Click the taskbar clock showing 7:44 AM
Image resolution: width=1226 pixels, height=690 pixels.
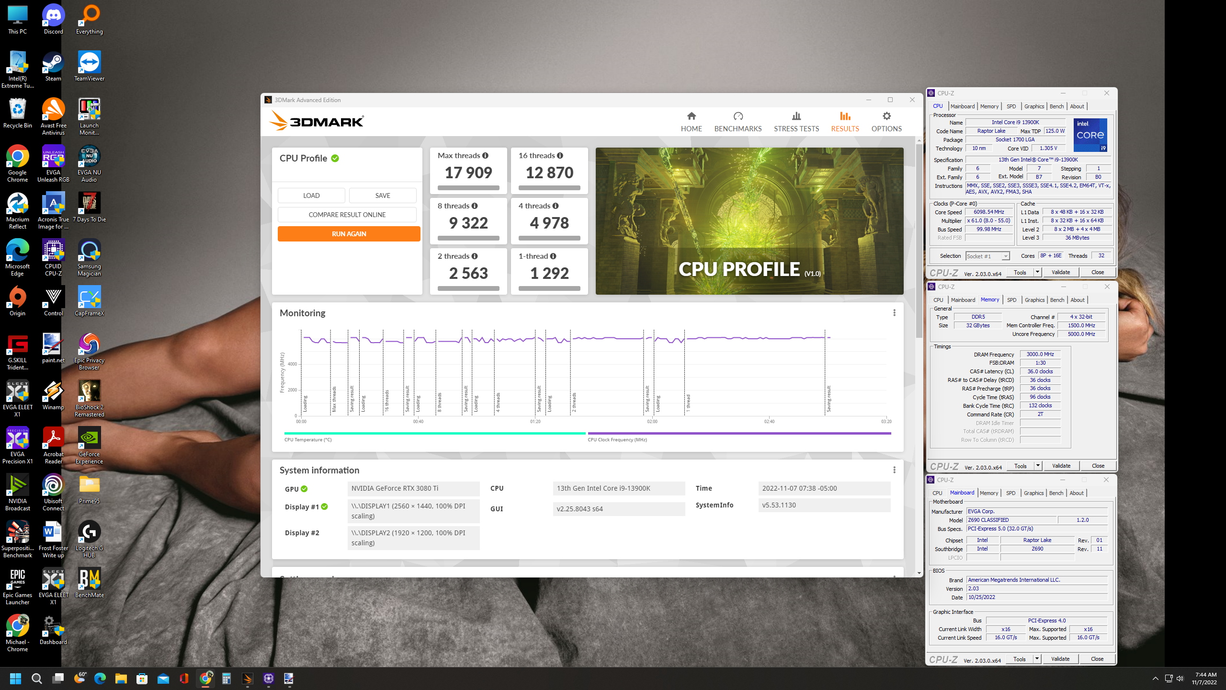[1205, 678]
